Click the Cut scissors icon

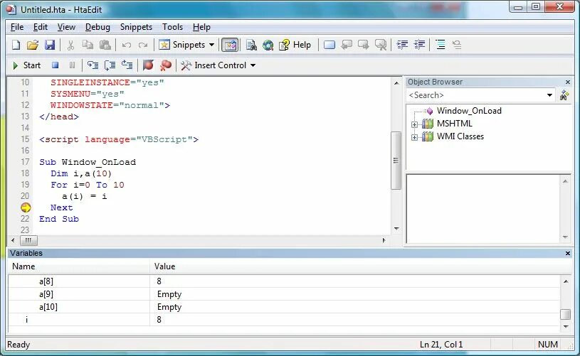70,45
